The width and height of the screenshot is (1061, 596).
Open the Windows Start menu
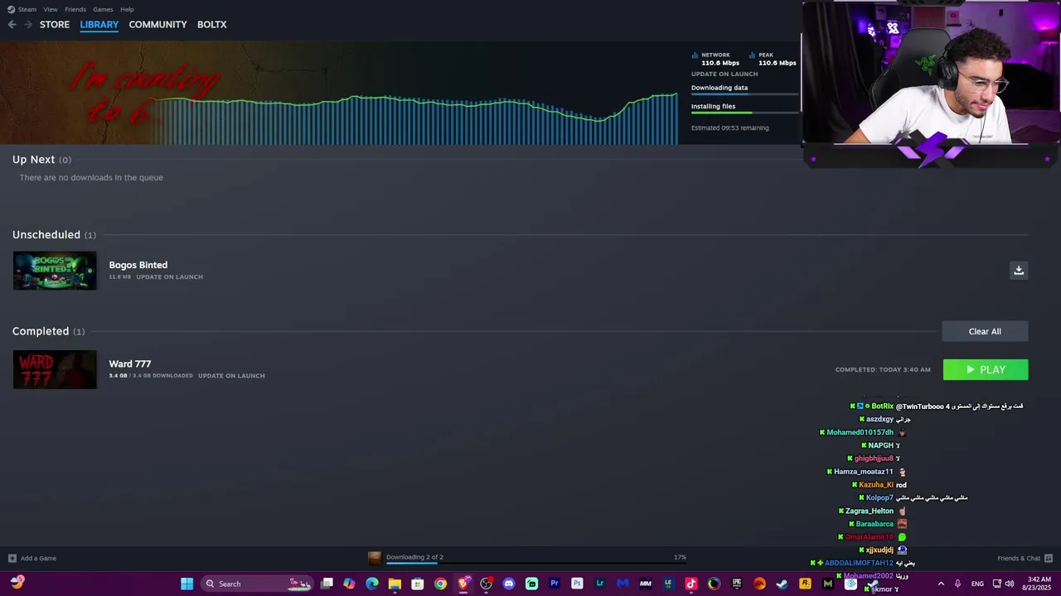click(x=187, y=584)
